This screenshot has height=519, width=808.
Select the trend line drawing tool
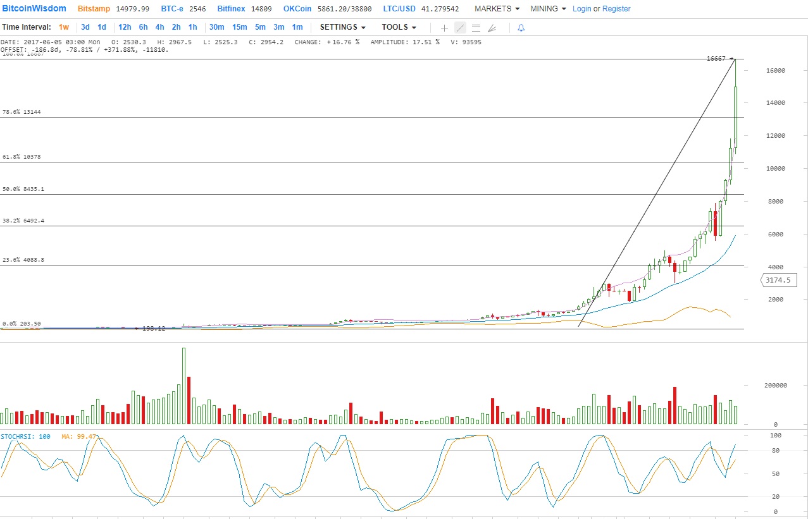click(460, 28)
